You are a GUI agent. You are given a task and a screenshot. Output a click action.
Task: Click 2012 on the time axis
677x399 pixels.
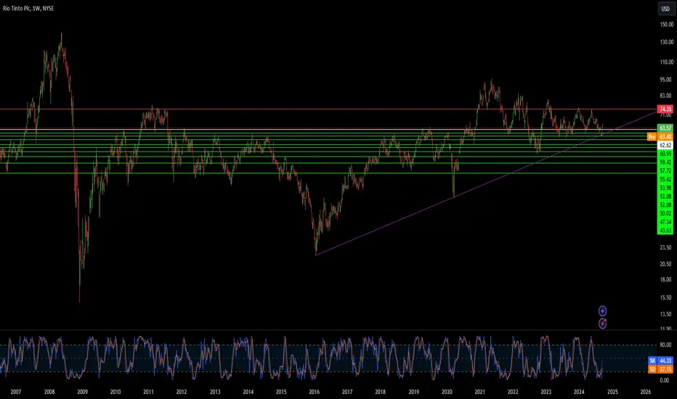[182, 392]
